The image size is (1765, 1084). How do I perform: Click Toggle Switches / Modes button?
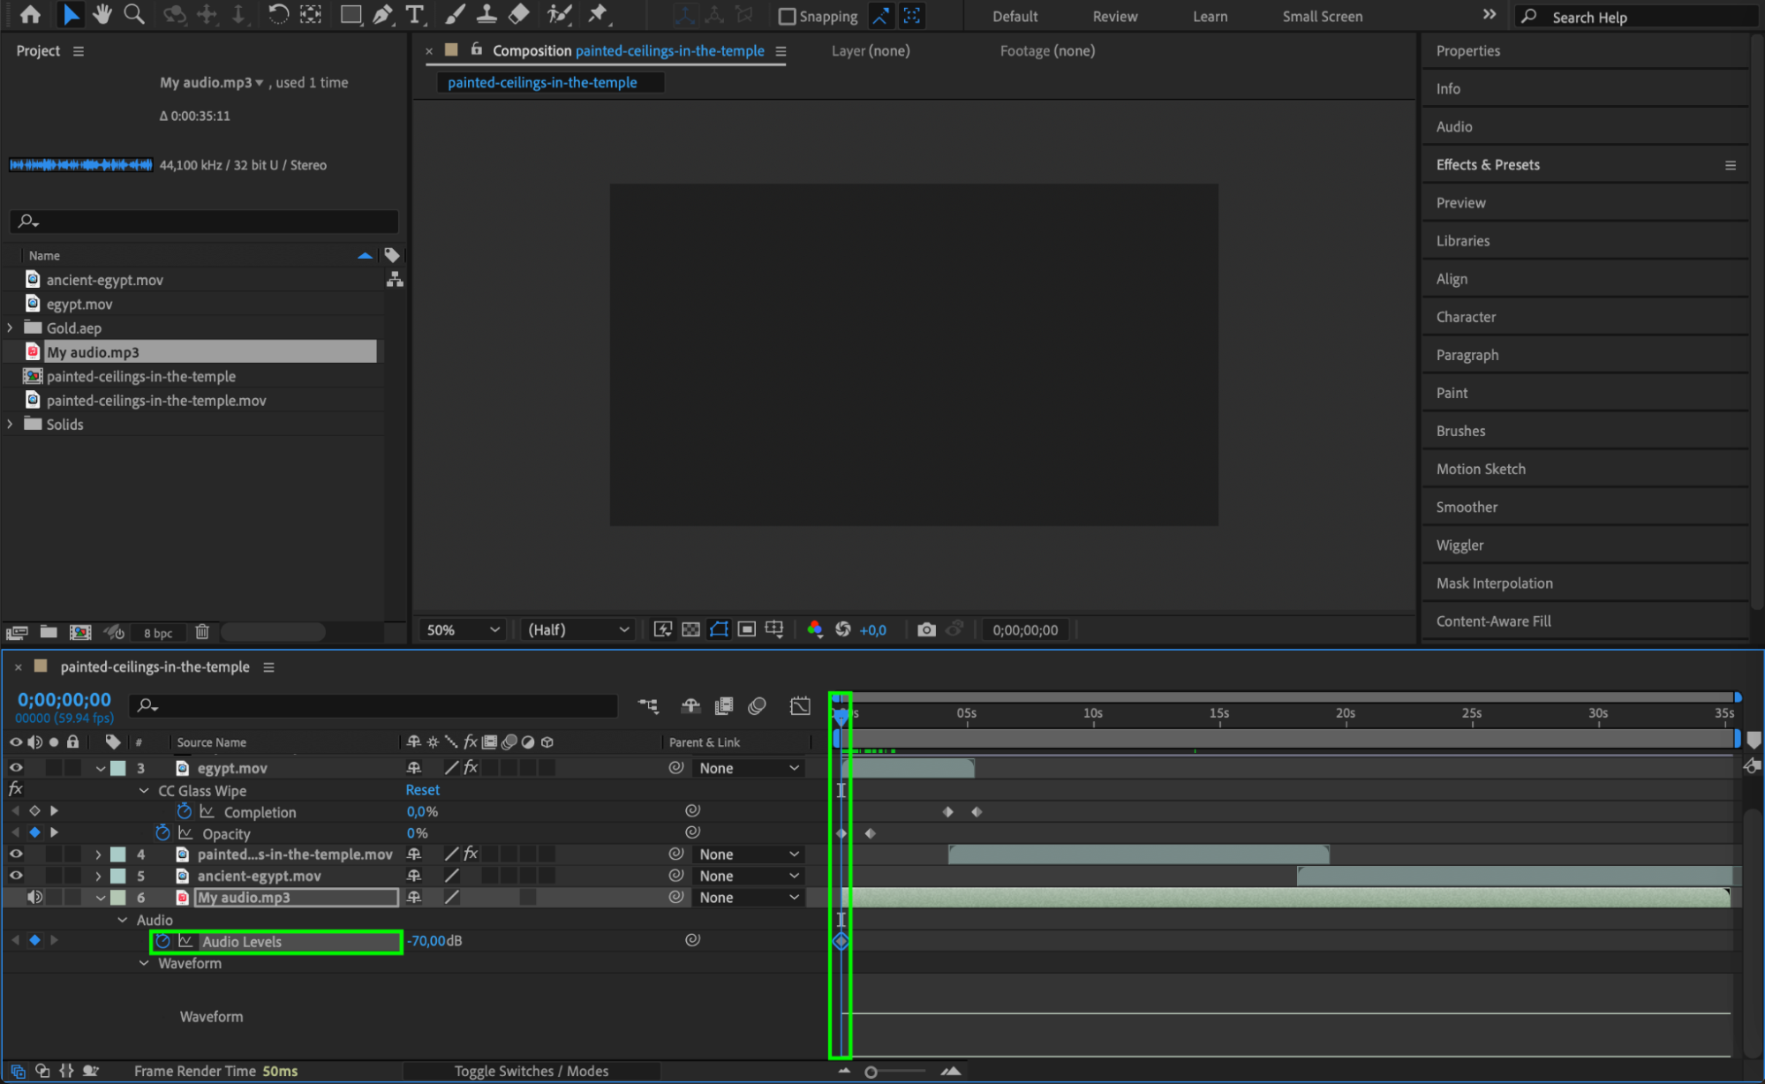[x=531, y=1071]
